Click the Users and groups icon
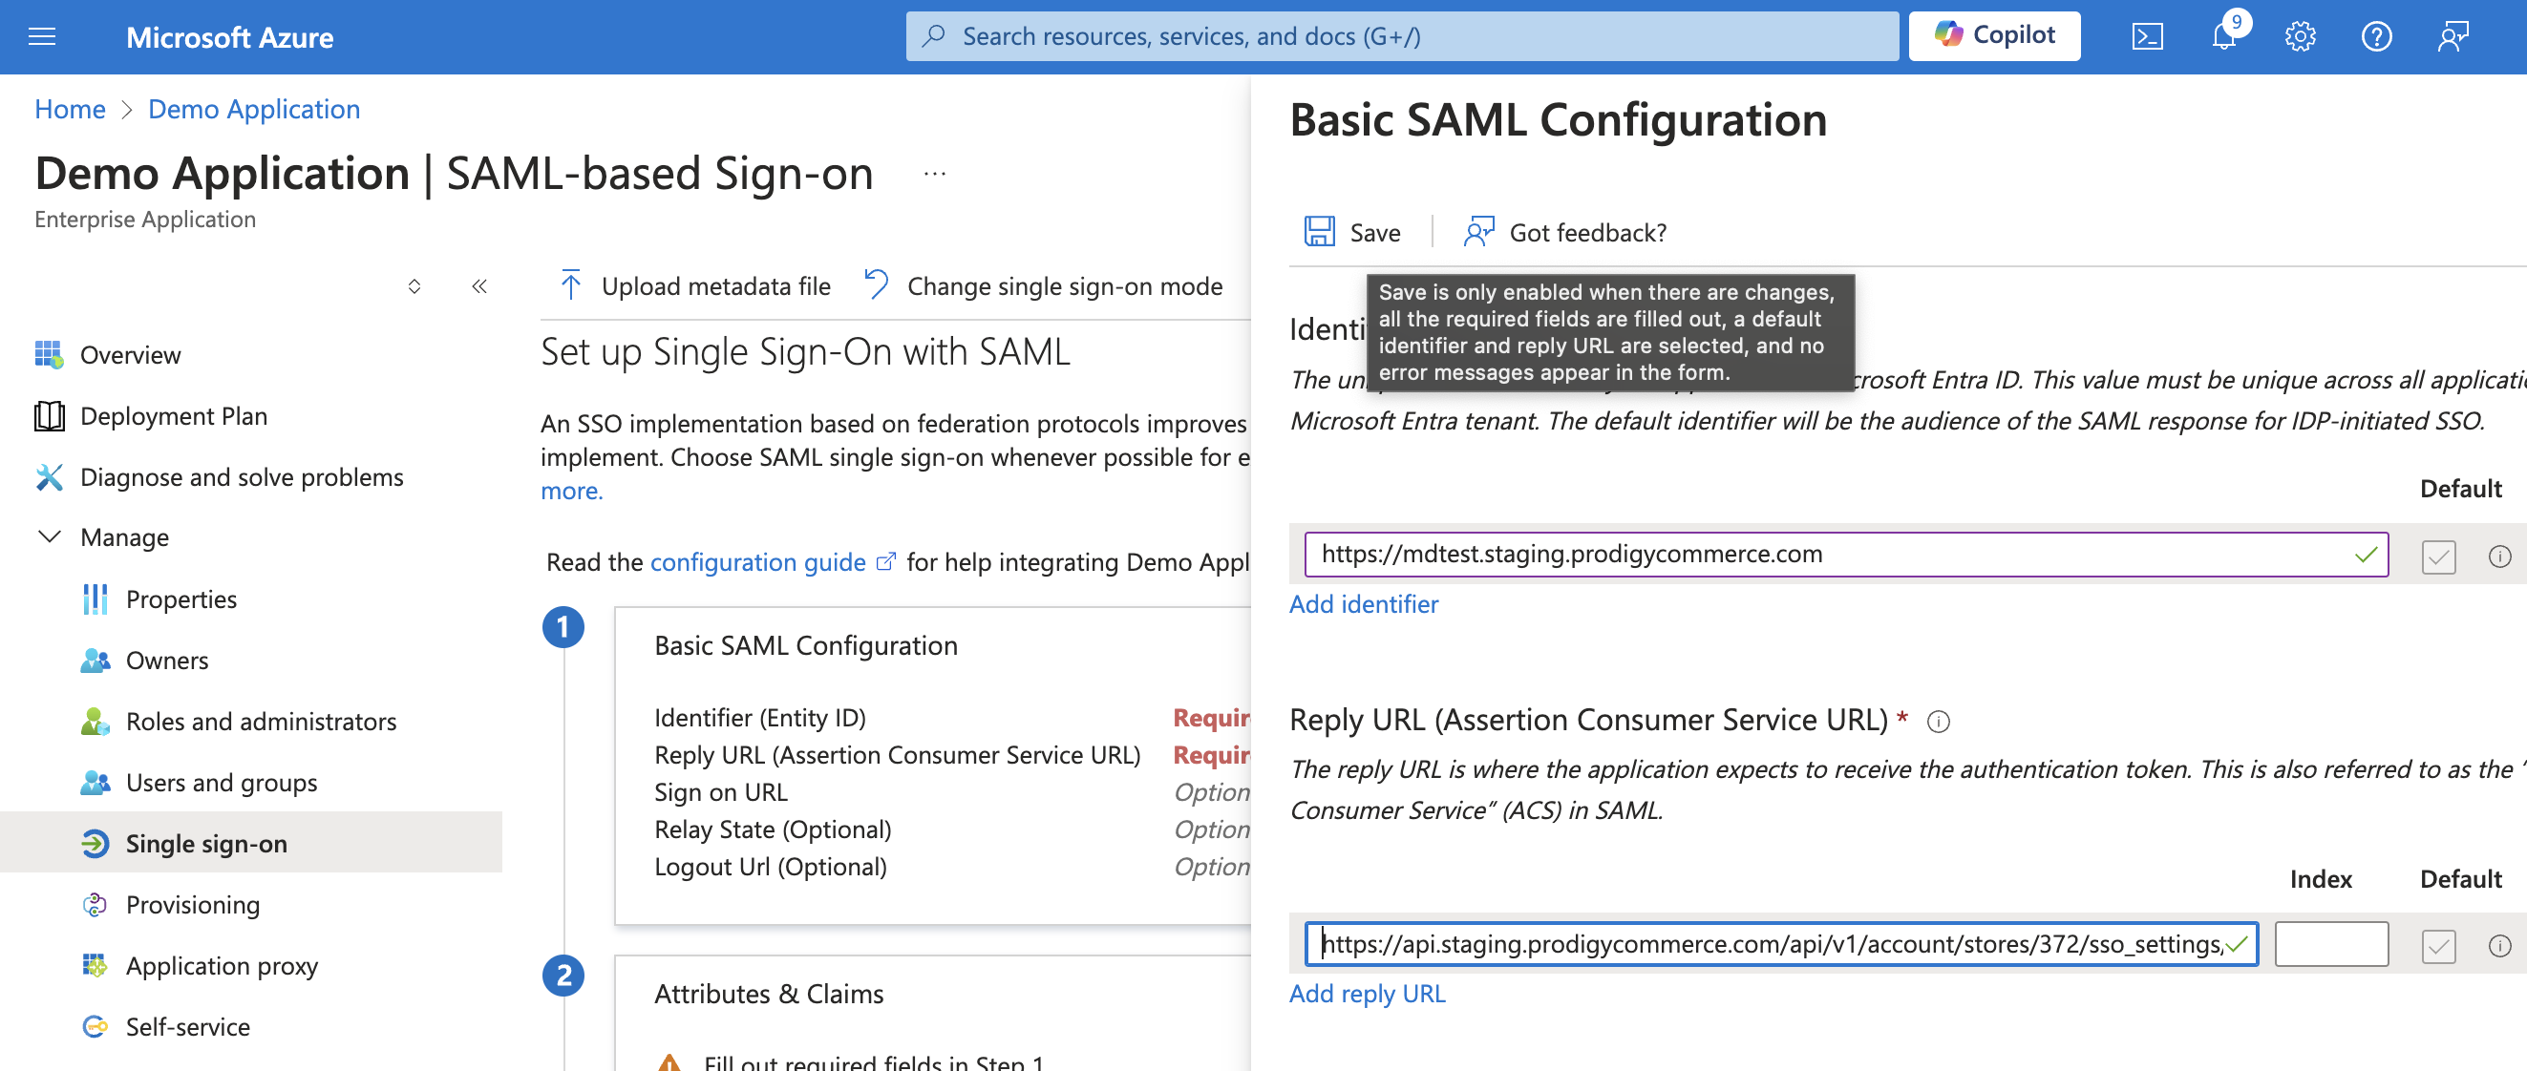Viewport: 2527px width, 1071px height. pyautogui.click(x=96, y=782)
